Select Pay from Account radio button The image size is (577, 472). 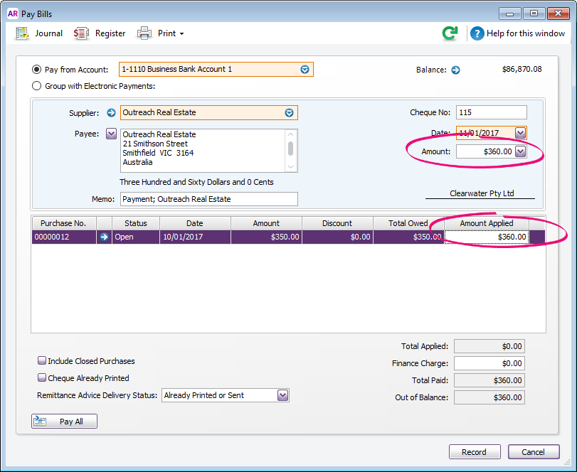[37, 70]
